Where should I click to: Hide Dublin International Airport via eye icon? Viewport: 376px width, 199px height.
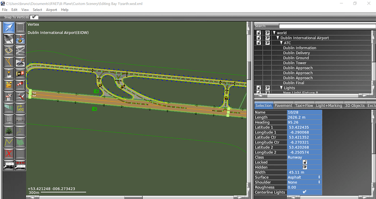(267, 38)
